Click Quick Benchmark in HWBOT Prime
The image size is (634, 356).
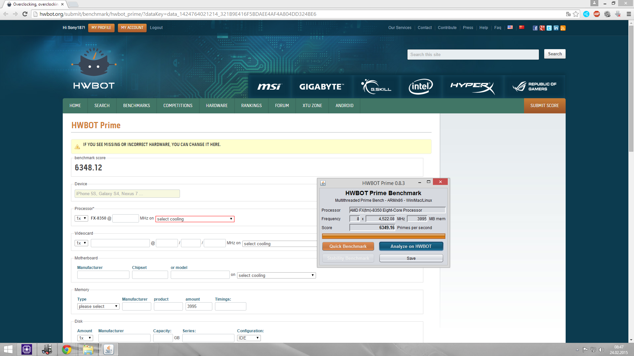pyautogui.click(x=348, y=246)
